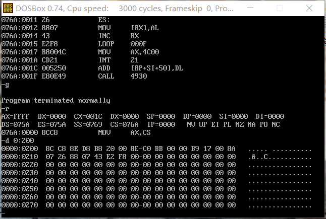
Task: Click the DOSBox 0.74 window title text
Action: [125, 9]
